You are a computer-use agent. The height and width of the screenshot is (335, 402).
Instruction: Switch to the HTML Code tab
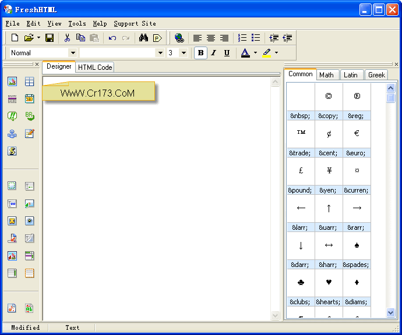[95, 67]
